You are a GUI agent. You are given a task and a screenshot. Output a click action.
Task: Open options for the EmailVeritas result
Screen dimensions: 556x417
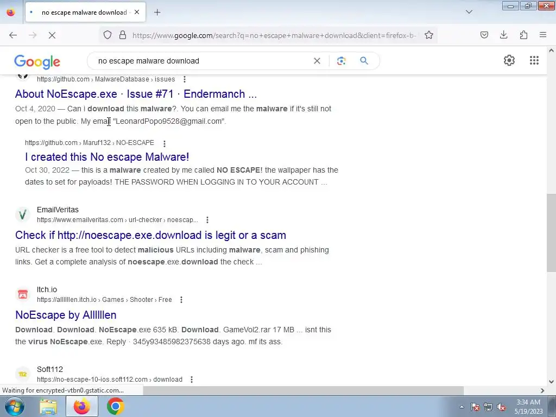[x=207, y=220]
